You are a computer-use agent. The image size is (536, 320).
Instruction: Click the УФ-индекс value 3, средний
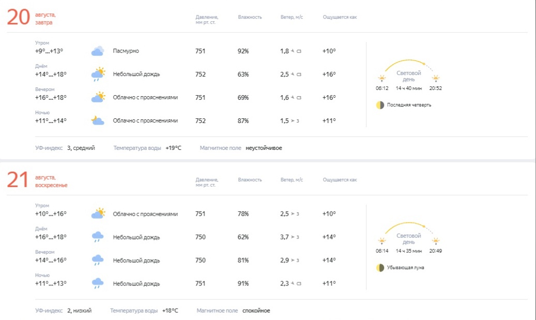coord(81,148)
